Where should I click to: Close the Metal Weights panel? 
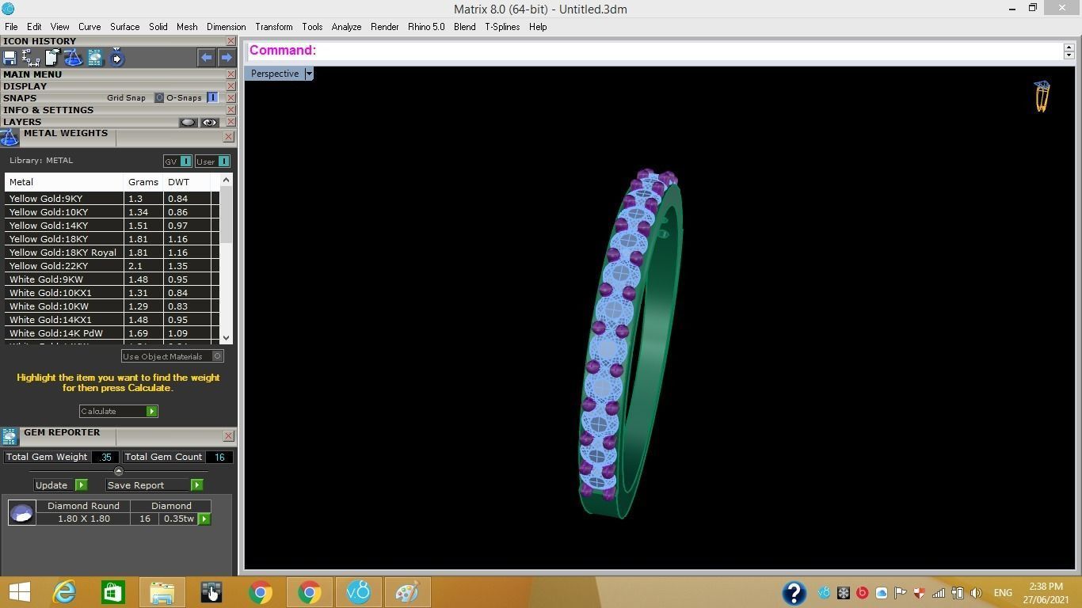click(x=228, y=137)
